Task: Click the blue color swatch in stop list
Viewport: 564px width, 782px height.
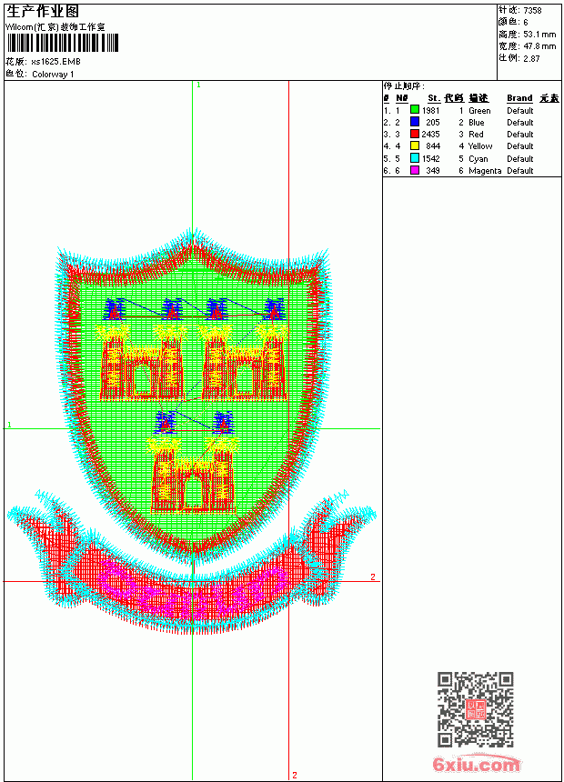Action: point(414,121)
